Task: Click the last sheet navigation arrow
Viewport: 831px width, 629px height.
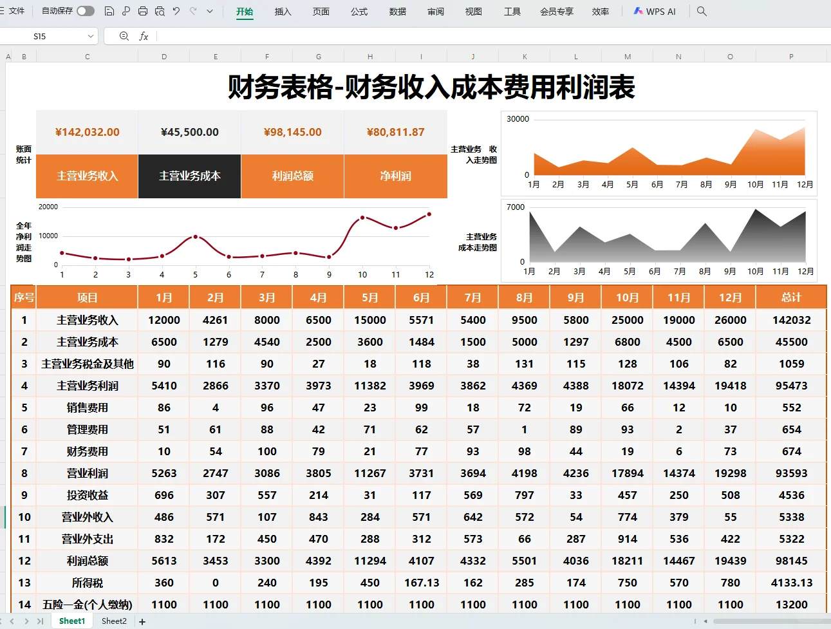Action: [x=40, y=621]
